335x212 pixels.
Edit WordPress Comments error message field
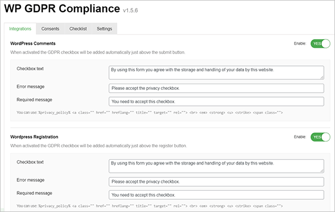click(216, 88)
